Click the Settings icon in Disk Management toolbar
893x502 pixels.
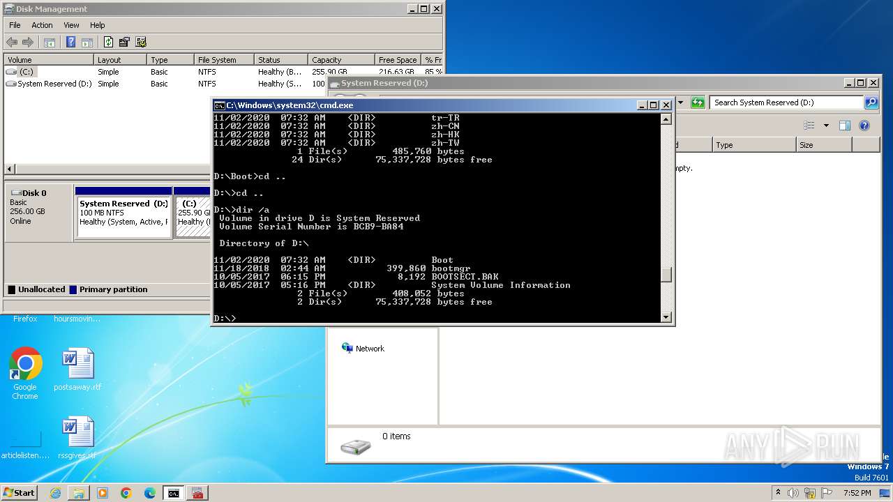pos(141,42)
